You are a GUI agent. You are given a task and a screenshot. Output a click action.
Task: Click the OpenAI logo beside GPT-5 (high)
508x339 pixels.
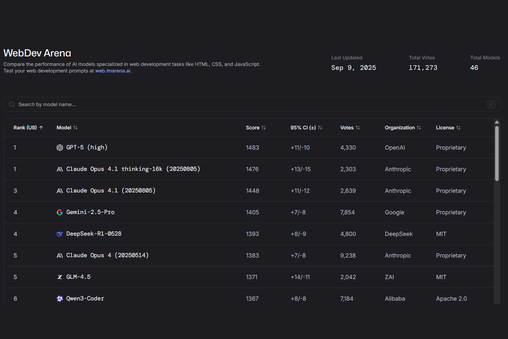60,147
